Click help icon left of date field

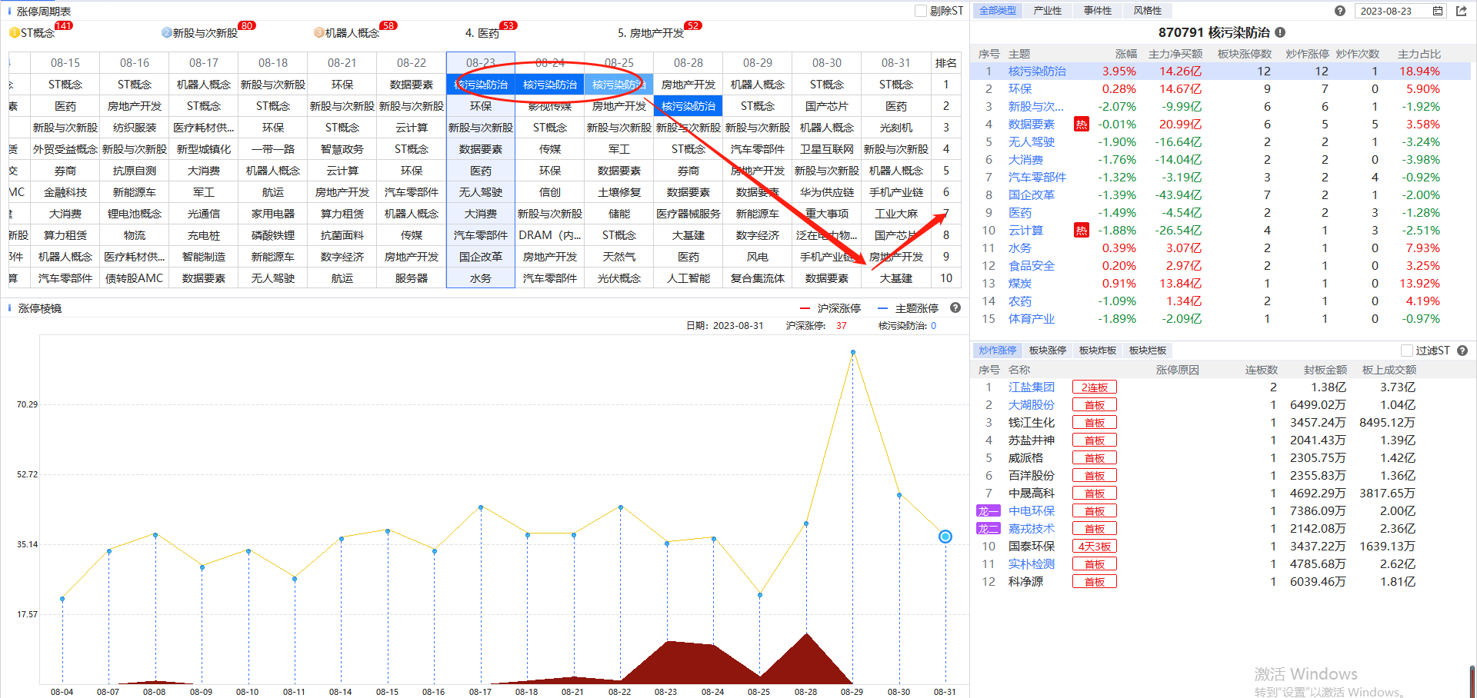pos(1340,11)
